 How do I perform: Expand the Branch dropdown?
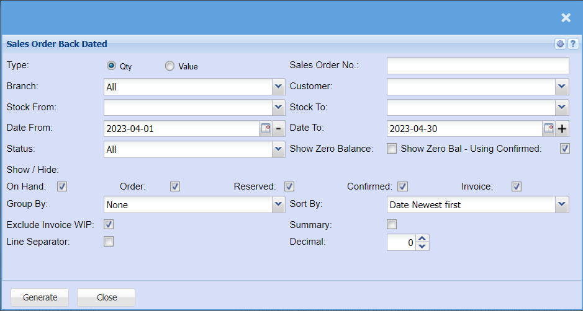click(x=278, y=87)
